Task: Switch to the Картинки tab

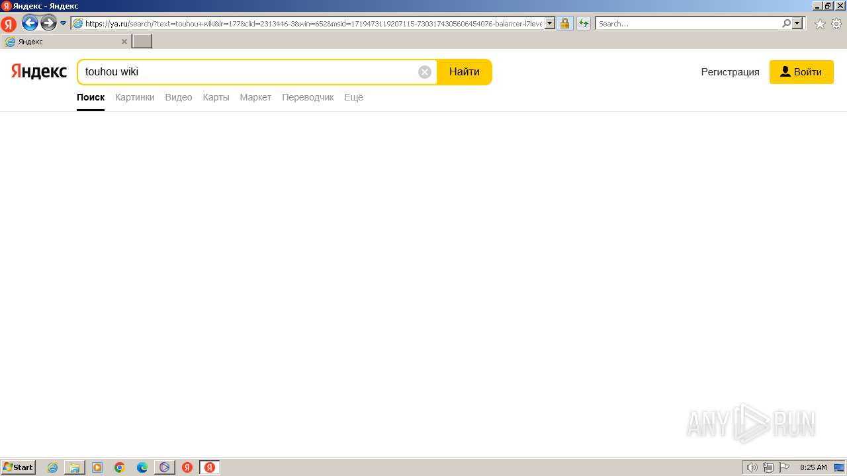Action: 135,97
